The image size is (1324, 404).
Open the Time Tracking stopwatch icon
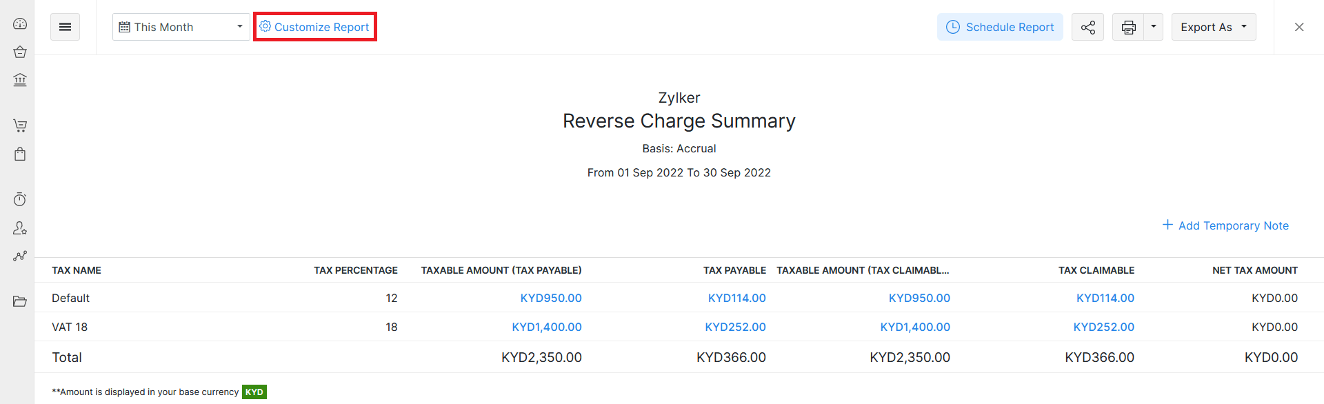pyautogui.click(x=20, y=199)
